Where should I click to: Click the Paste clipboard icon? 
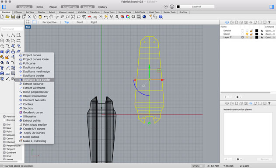[x=40, y=17]
